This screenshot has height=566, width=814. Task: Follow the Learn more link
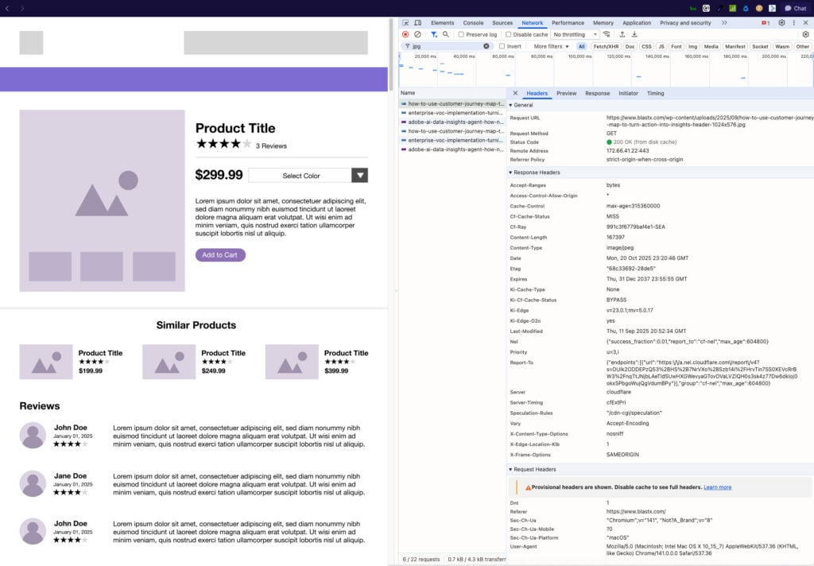717,487
